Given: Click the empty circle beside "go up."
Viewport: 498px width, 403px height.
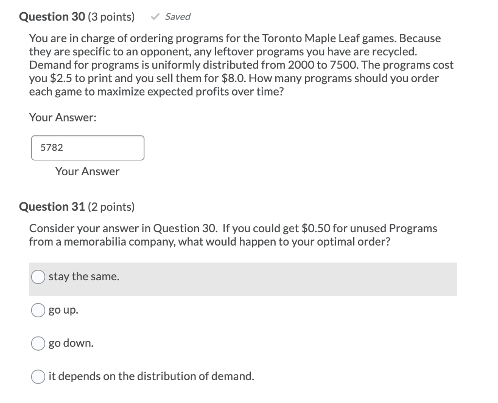Looking at the screenshot, I should tap(38, 310).
